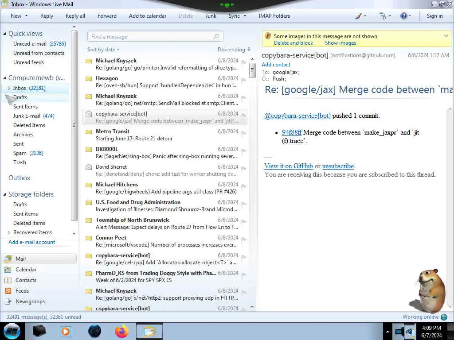The width and height of the screenshot is (454, 340).
Task: Click Forward in the toolbar
Action: click(x=107, y=16)
